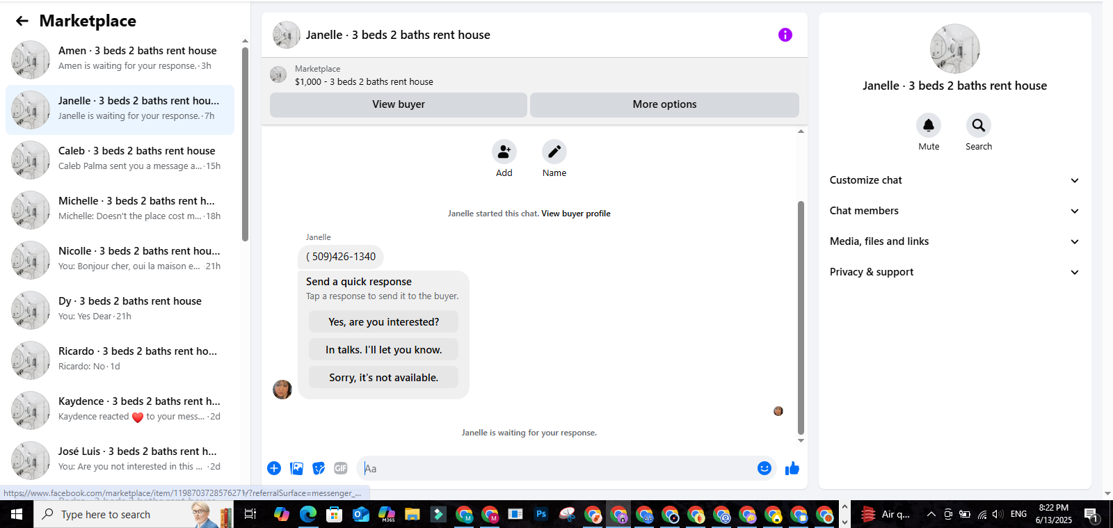Open Microsoft 365 from taskbar

pos(387,515)
